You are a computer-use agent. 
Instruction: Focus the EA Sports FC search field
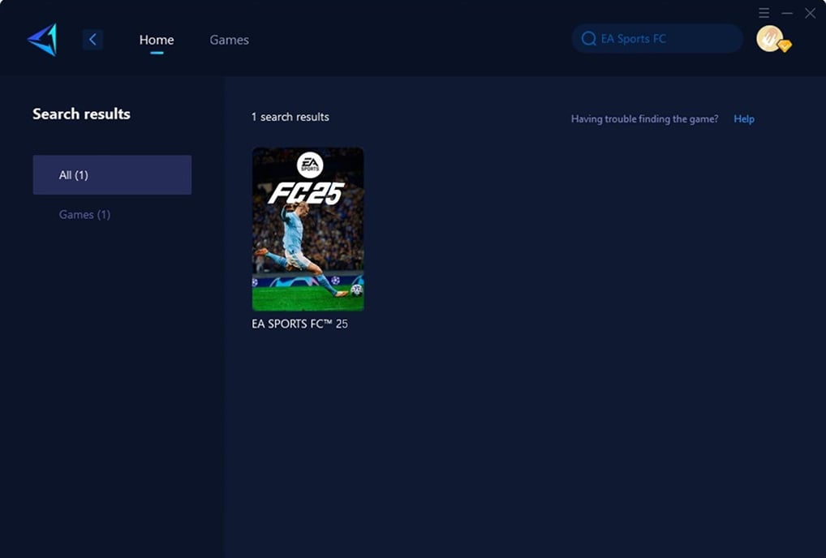[657, 38]
